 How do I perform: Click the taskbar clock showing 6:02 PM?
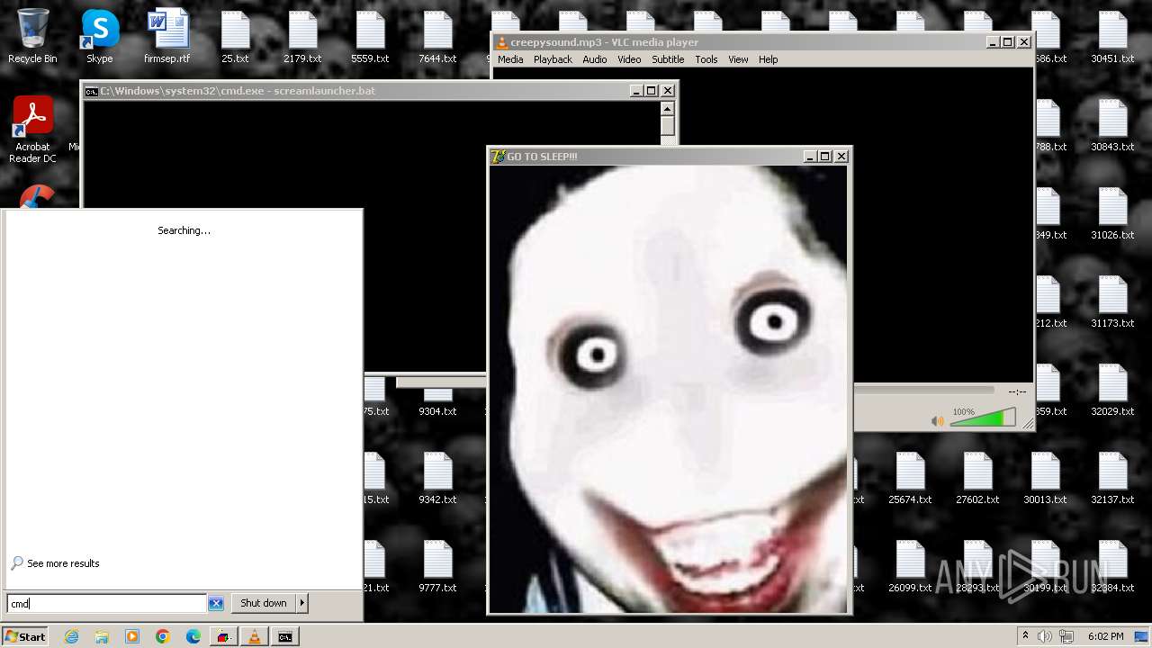(x=1105, y=636)
